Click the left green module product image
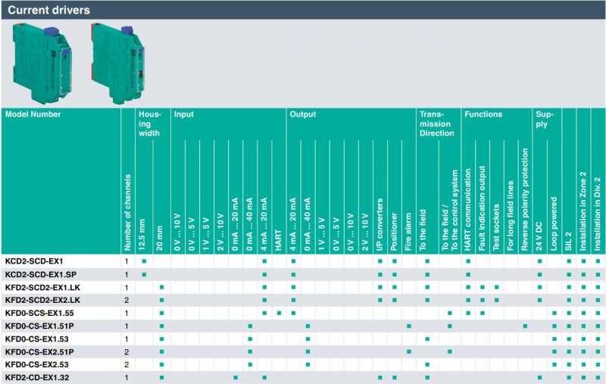Viewport: 606px width, 384px height. pos(42,64)
